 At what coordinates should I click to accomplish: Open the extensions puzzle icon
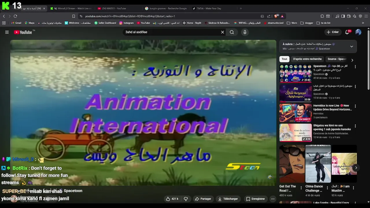(322, 16)
